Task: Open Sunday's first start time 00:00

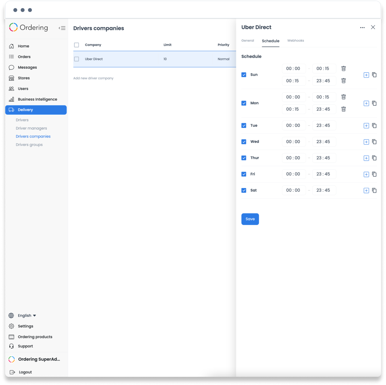Action: coord(294,69)
